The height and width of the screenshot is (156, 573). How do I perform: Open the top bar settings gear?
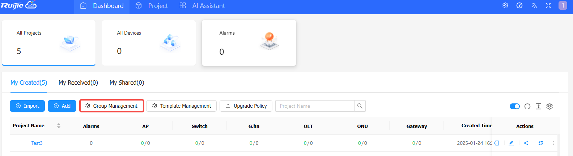(505, 5)
